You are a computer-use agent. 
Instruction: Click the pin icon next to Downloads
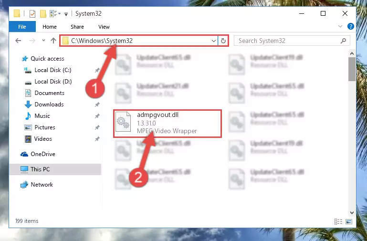tap(97, 105)
